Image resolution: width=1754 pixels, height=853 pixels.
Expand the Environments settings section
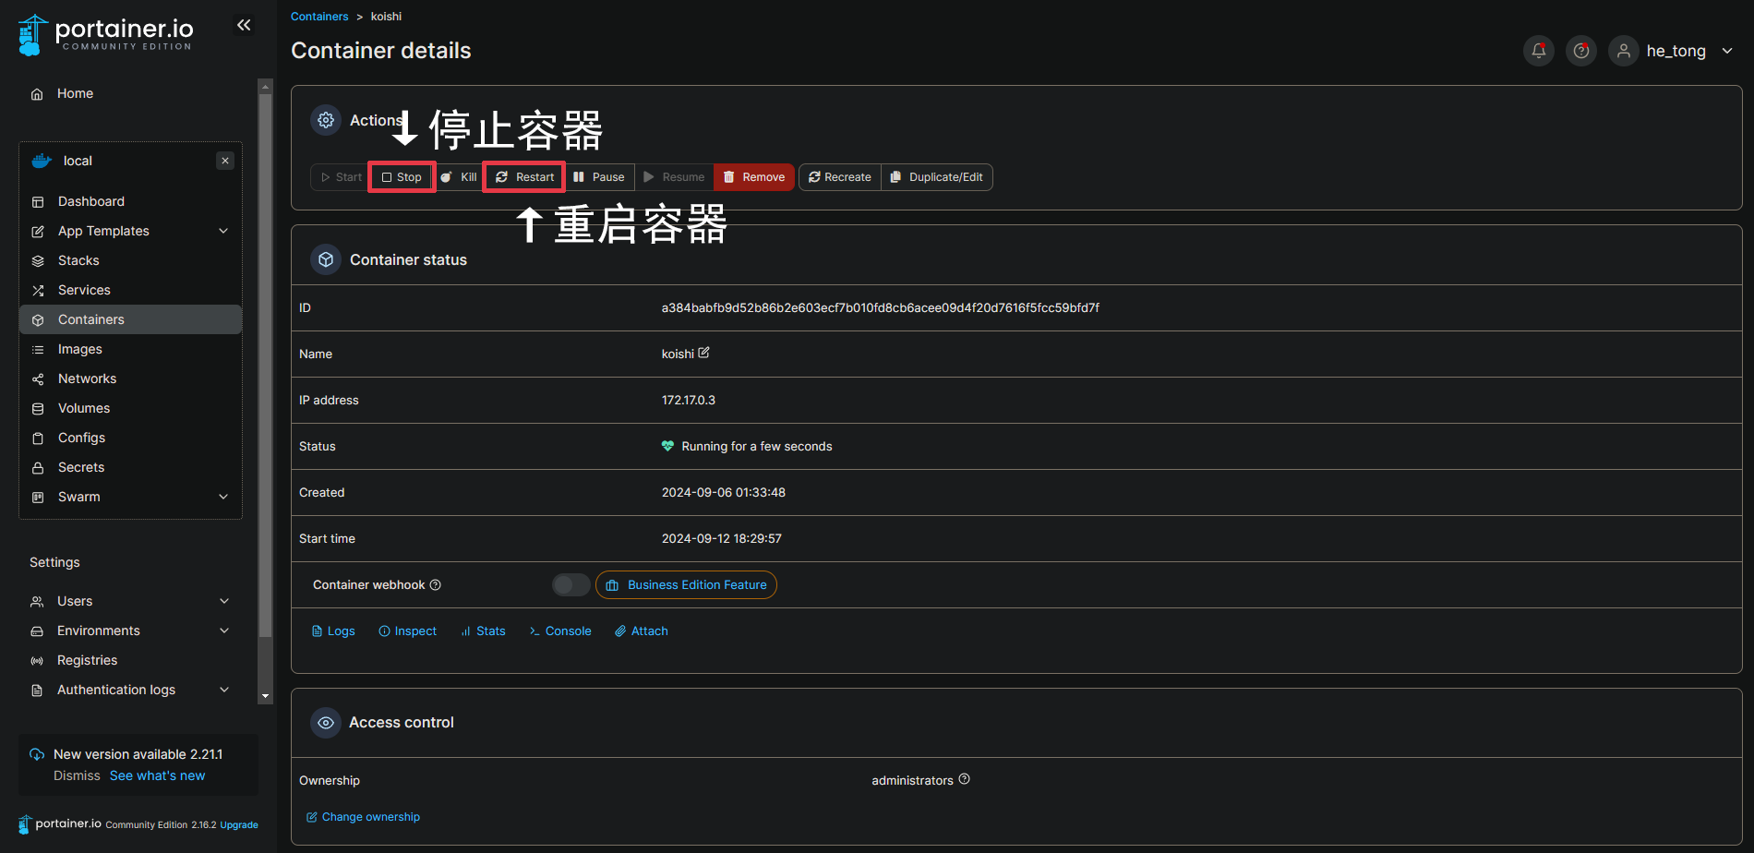(x=223, y=631)
